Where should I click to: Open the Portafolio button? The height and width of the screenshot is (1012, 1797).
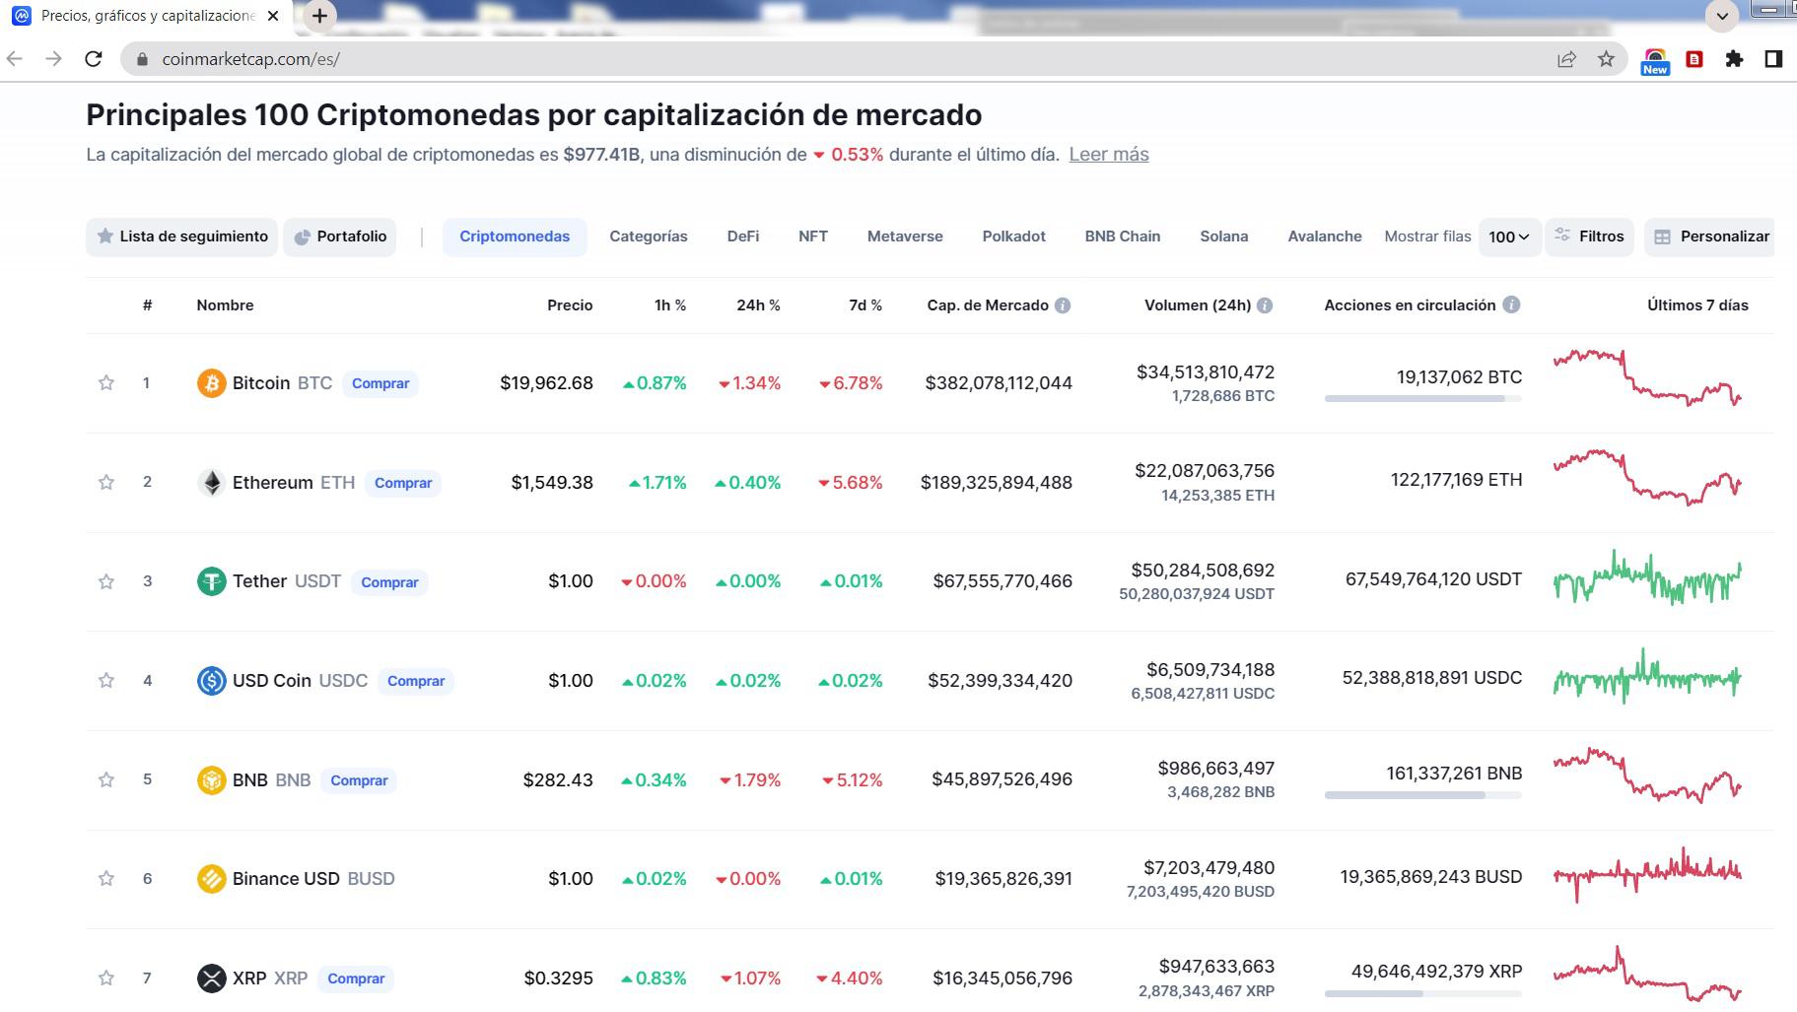(x=340, y=237)
